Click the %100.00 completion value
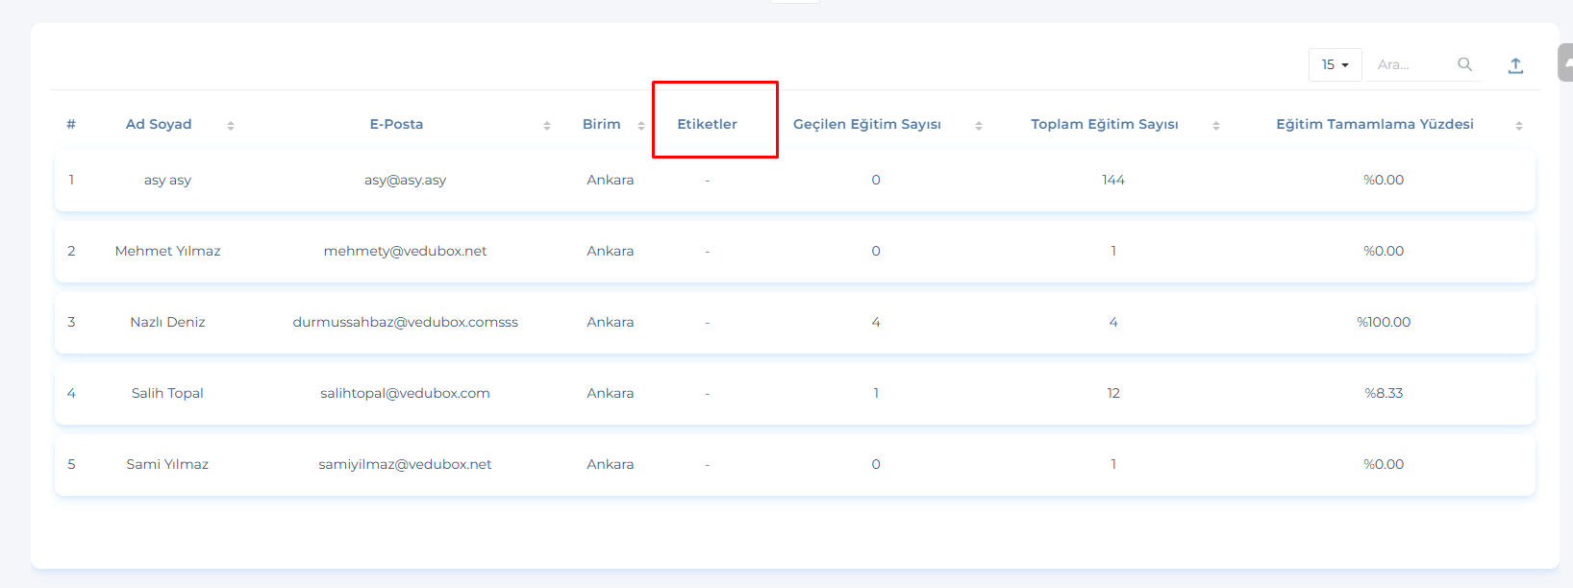 pyautogui.click(x=1384, y=322)
